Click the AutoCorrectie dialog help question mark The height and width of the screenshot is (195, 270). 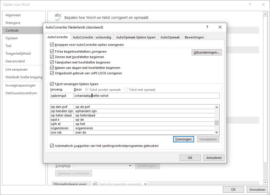click(x=207, y=27)
